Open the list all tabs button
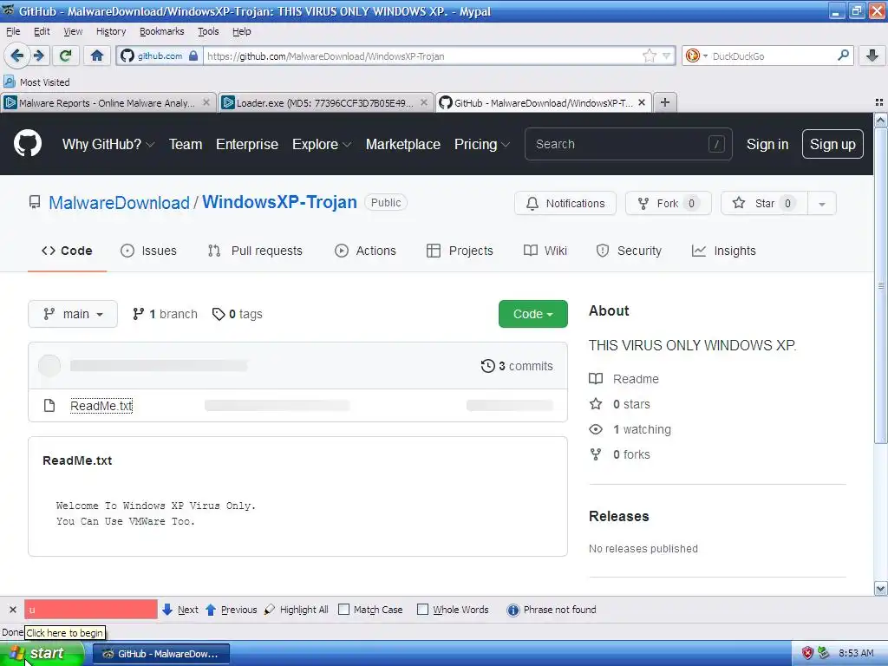888x666 pixels. [879, 102]
